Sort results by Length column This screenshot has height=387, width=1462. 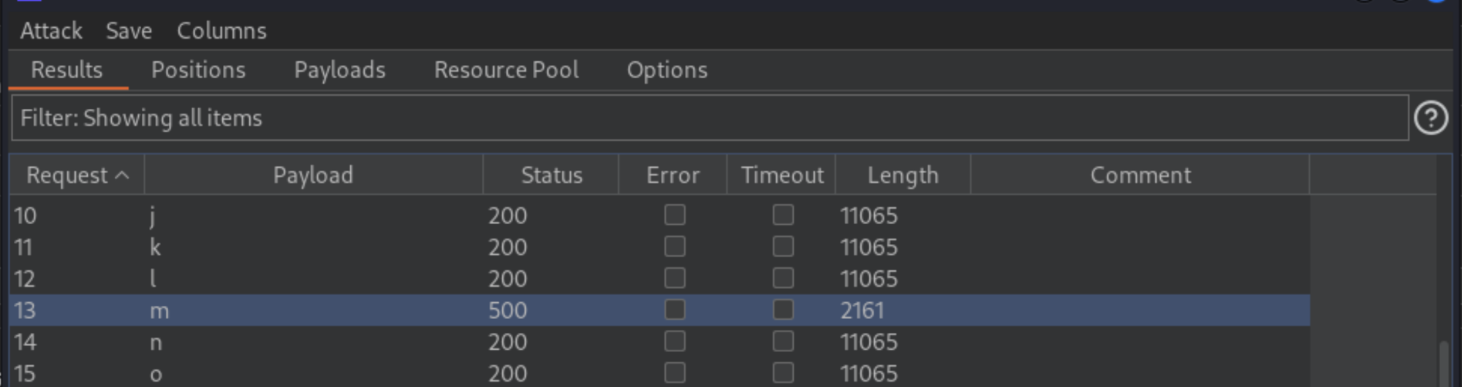pyautogui.click(x=902, y=175)
